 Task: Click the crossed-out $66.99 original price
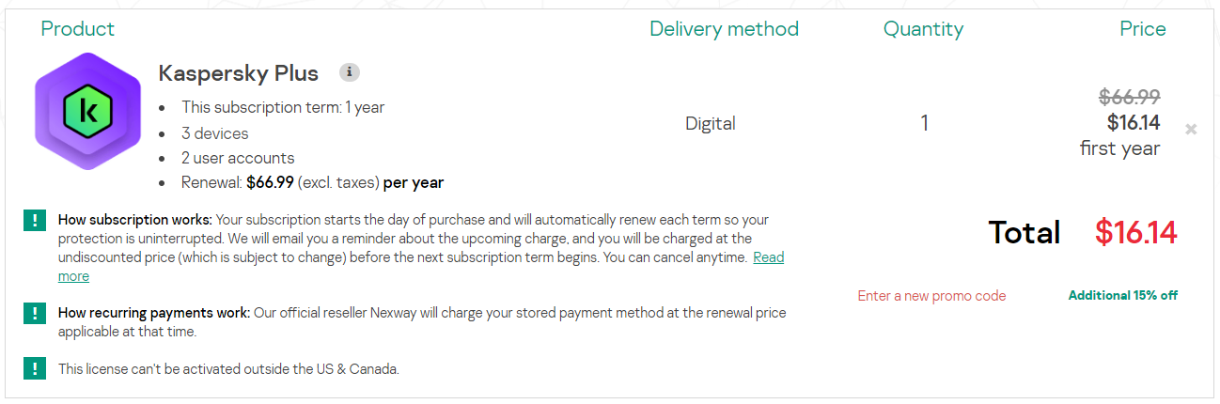coord(1129,97)
